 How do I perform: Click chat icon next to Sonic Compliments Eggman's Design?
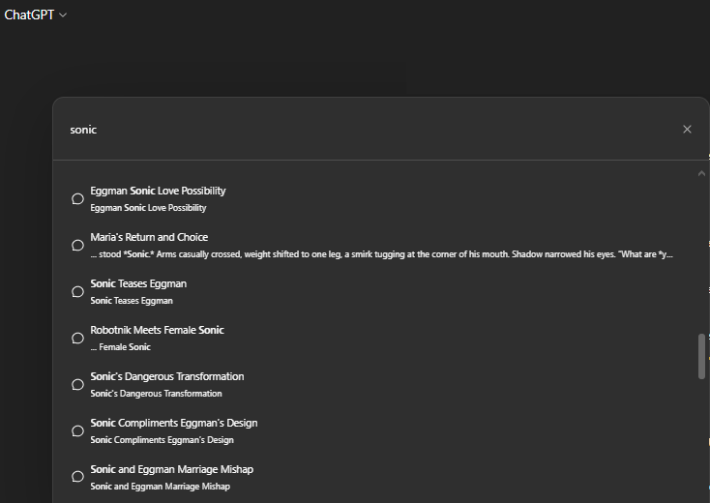[x=77, y=431]
